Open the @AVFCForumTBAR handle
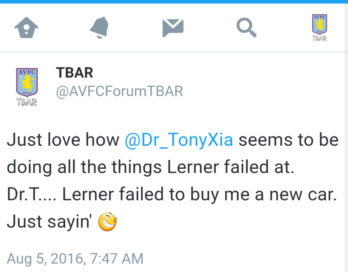The image size is (348, 272). coord(119,91)
